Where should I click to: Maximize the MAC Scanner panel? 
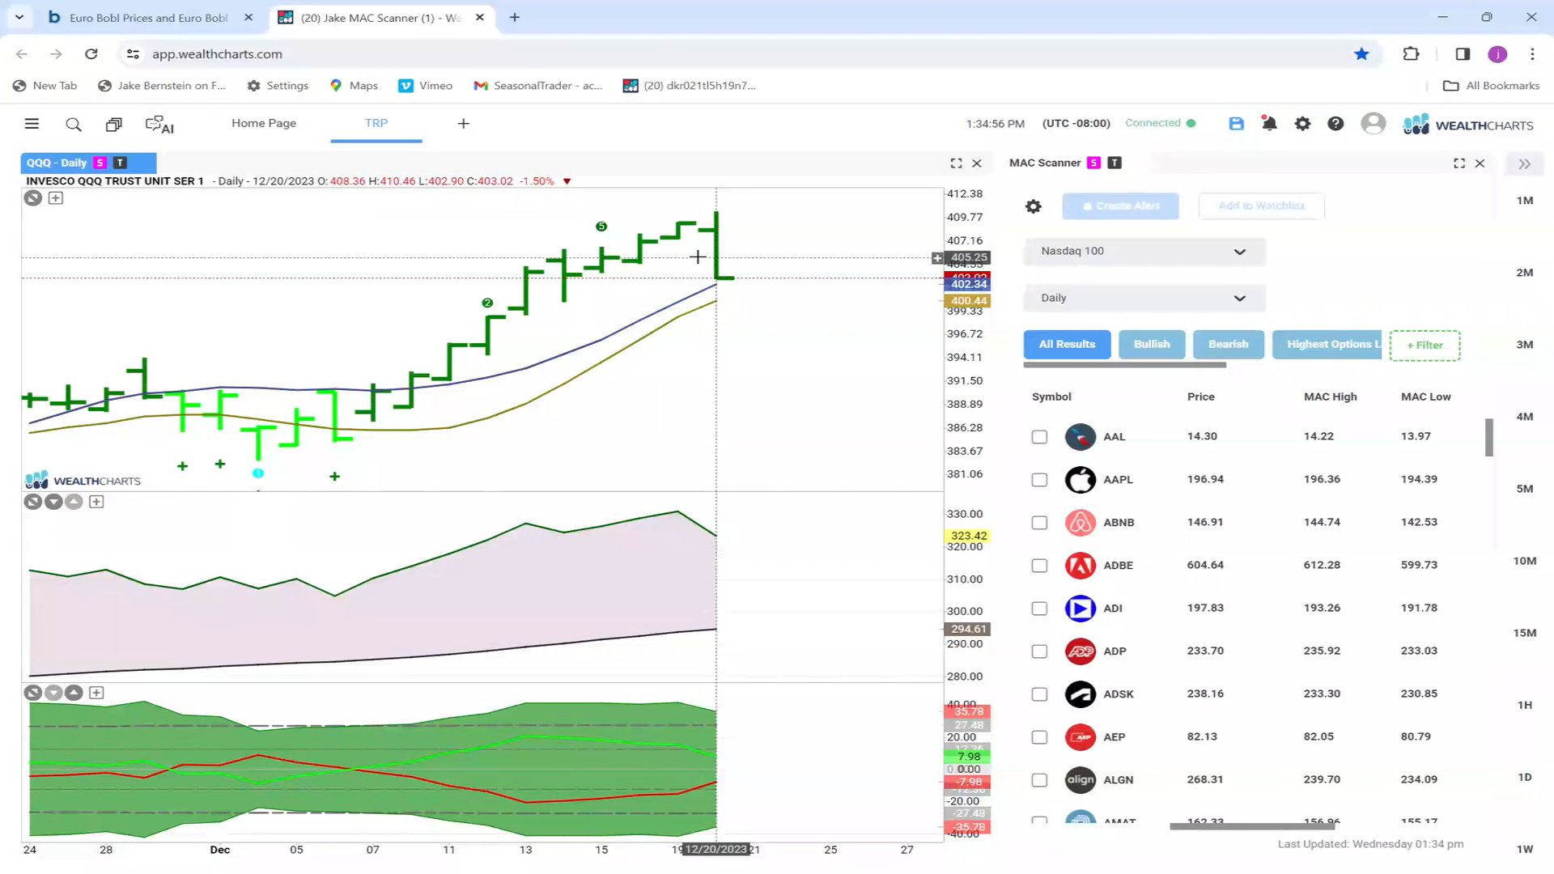point(1459,163)
